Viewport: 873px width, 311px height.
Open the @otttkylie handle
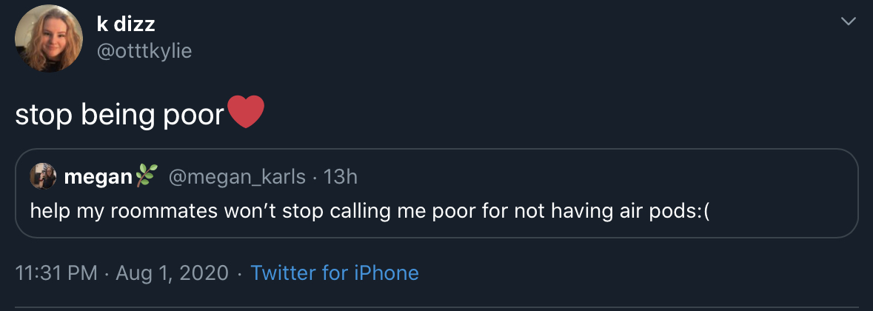pos(144,50)
